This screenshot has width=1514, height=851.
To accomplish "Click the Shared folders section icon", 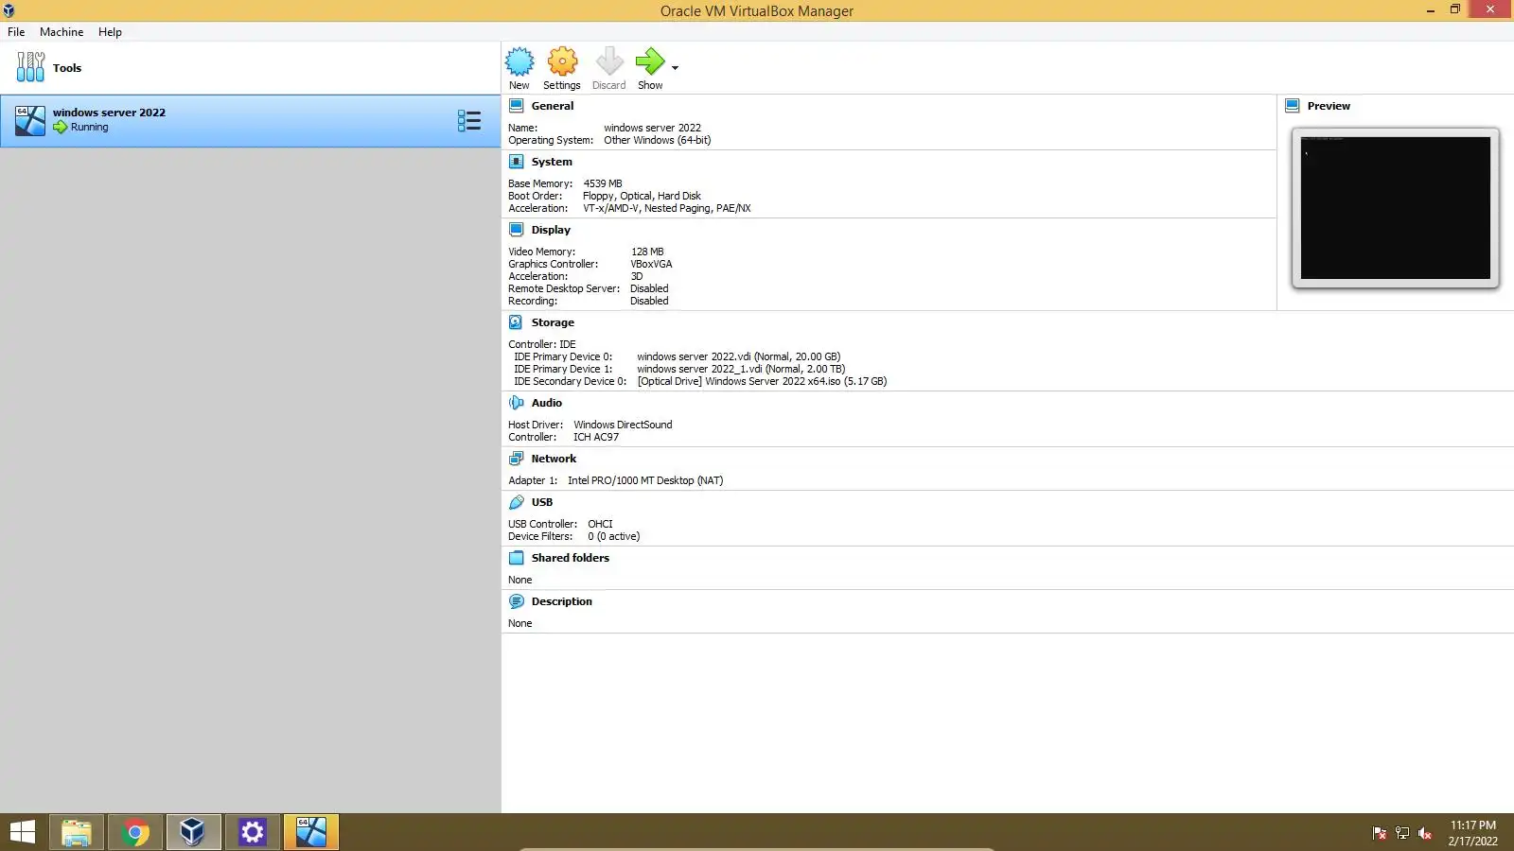I will point(517,558).
